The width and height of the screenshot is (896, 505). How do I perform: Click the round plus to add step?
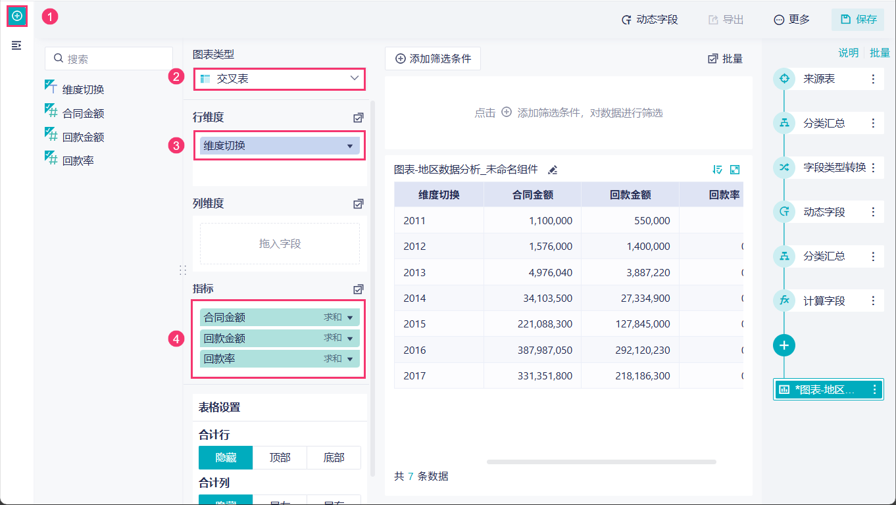tap(784, 345)
